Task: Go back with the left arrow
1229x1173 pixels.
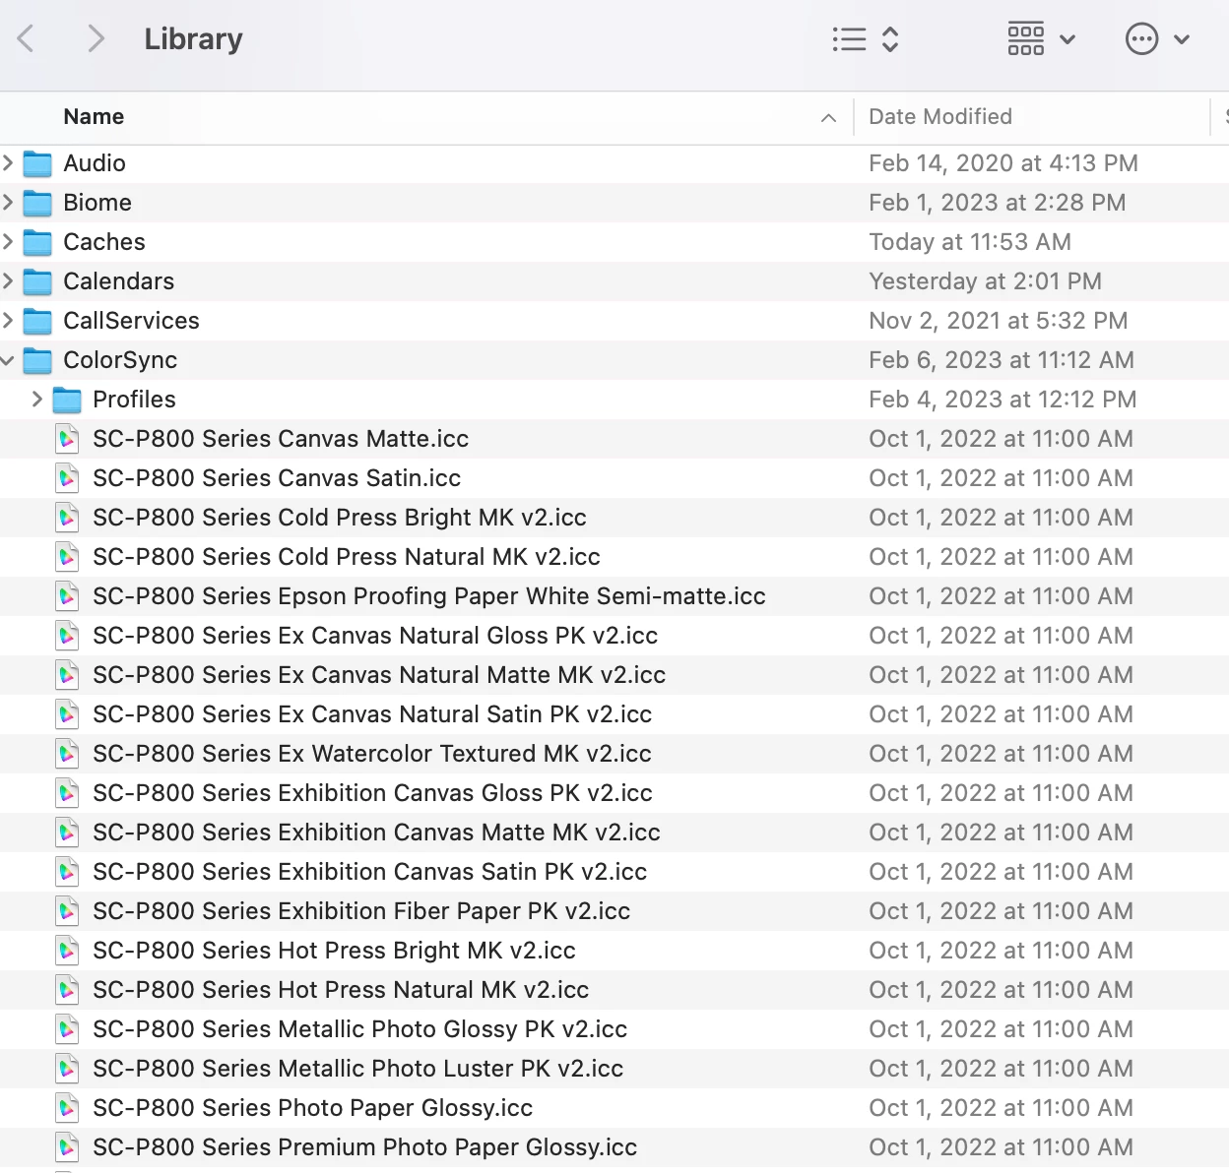Action: (27, 39)
